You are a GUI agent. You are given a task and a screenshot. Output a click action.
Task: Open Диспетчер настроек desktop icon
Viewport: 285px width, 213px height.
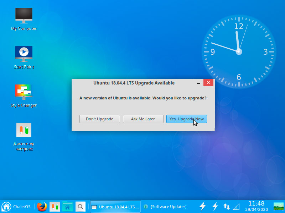24,131
